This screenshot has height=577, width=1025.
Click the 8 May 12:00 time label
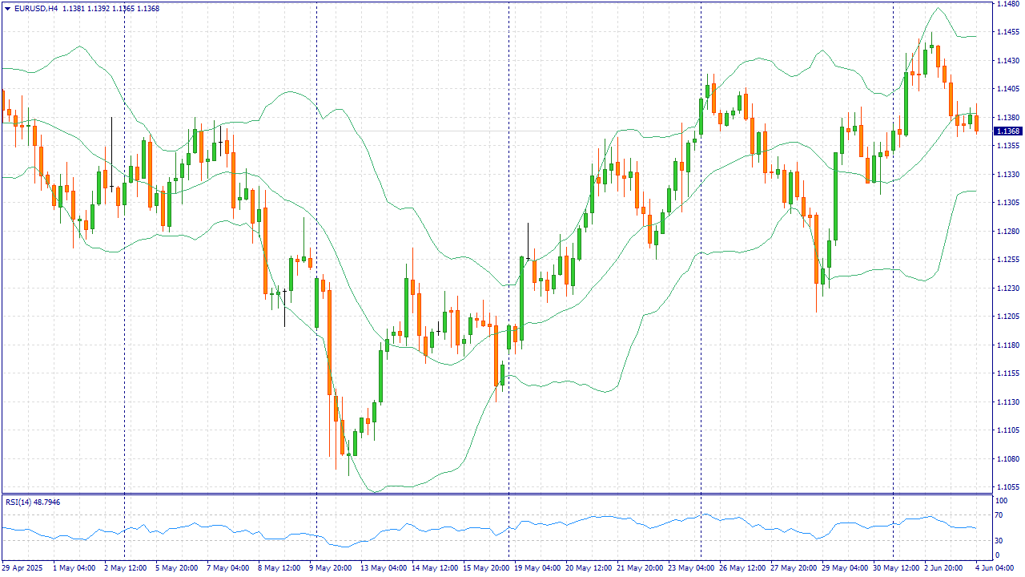click(x=279, y=567)
